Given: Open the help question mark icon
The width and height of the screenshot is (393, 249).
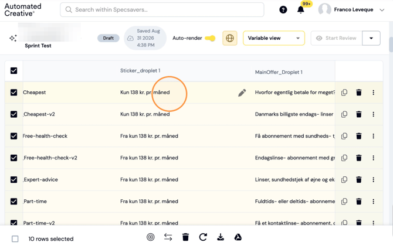Looking at the screenshot, I should [283, 10].
